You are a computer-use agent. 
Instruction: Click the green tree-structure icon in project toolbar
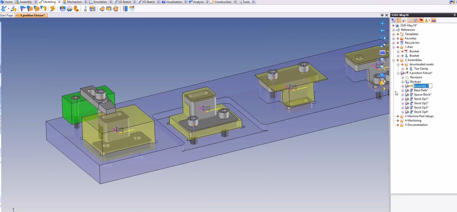[x=399, y=20]
